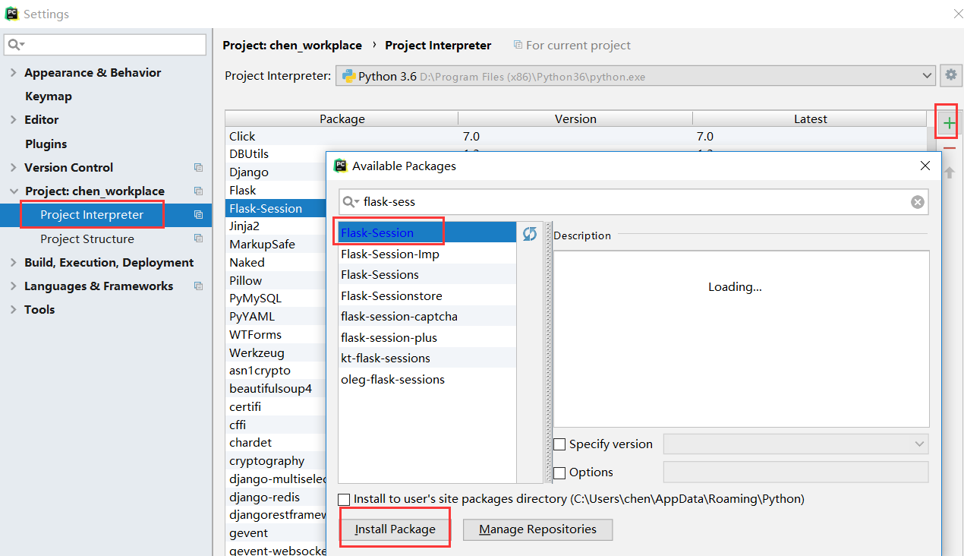Select the PyMySQL package row
964x556 pixels.
pyautogui.click(x=276, y=299)
